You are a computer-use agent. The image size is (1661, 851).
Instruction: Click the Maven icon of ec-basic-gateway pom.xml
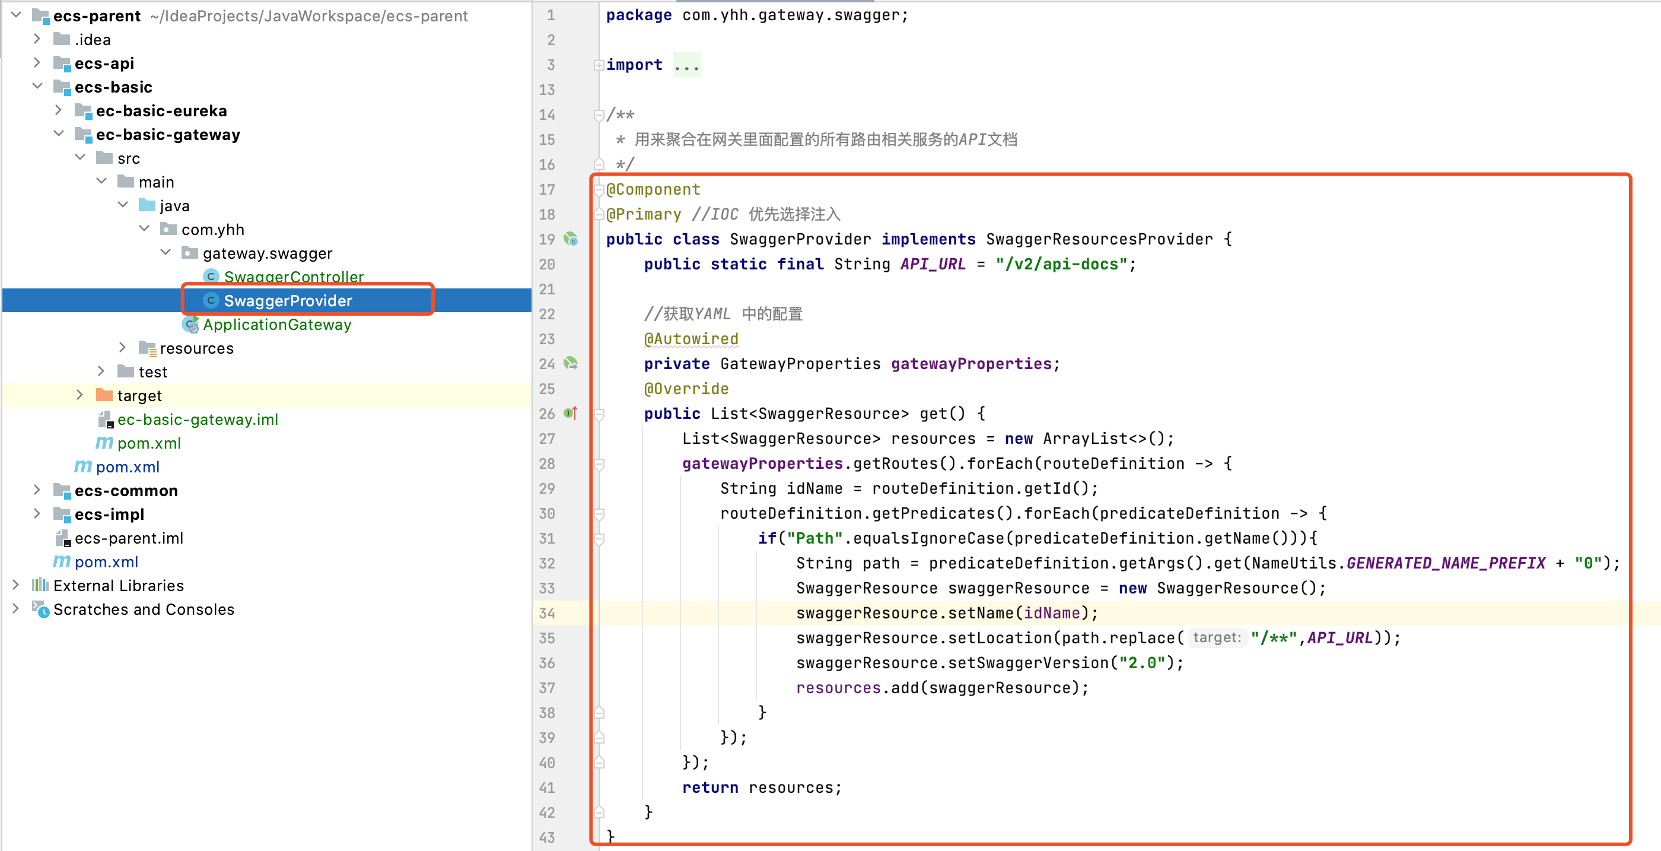click(x=104, y=443)
